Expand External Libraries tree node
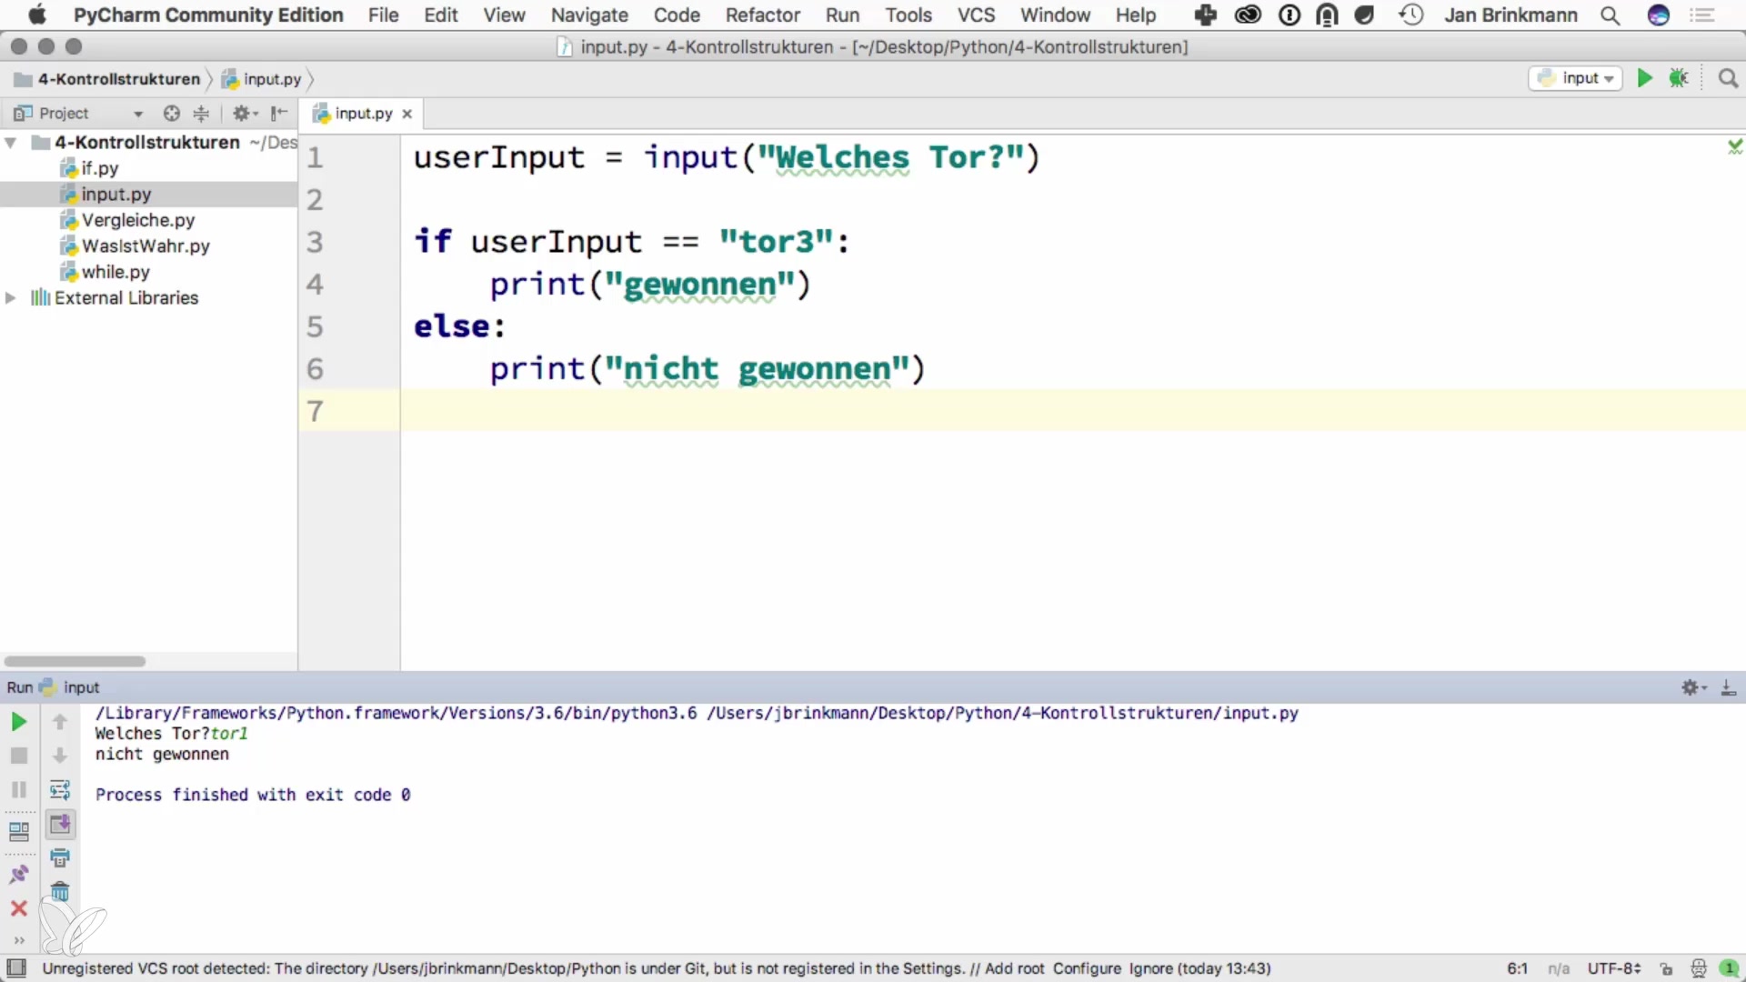This screenshot has width=1746, height=982. (x=11, y=298)
